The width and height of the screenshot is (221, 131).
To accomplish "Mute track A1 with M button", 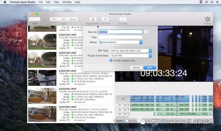I will click(125, 105).
